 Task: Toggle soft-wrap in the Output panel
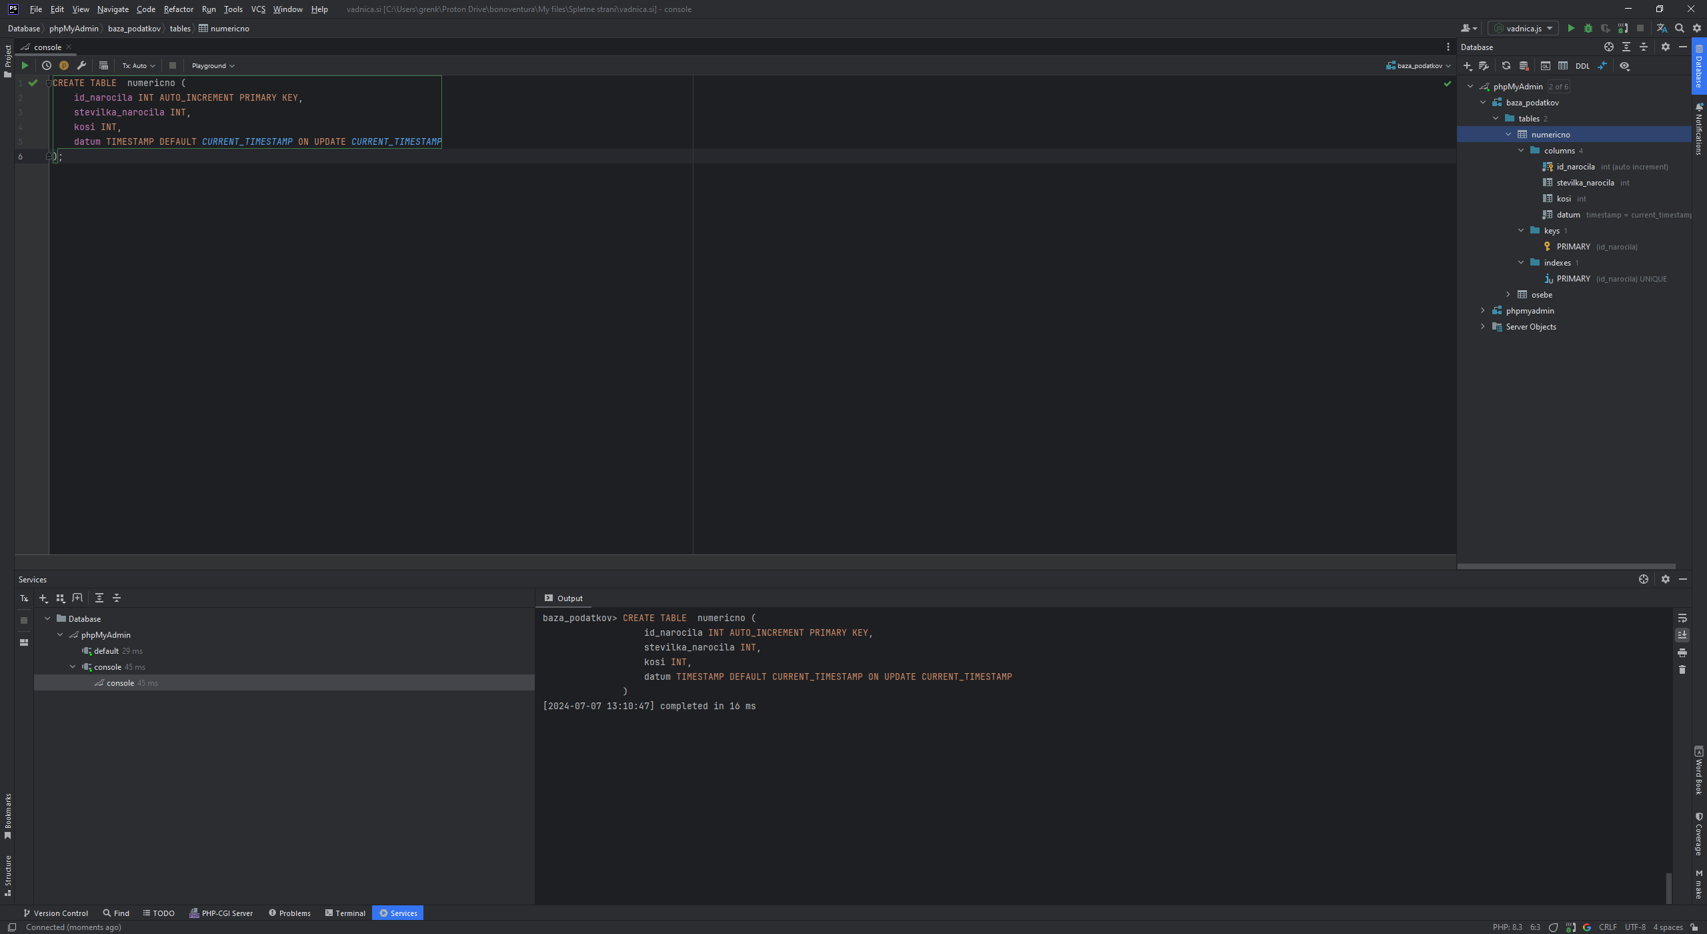1682,618
